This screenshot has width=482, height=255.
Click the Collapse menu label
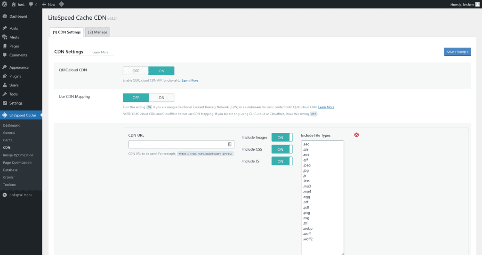pyautogui.click(x=21, y=195)
